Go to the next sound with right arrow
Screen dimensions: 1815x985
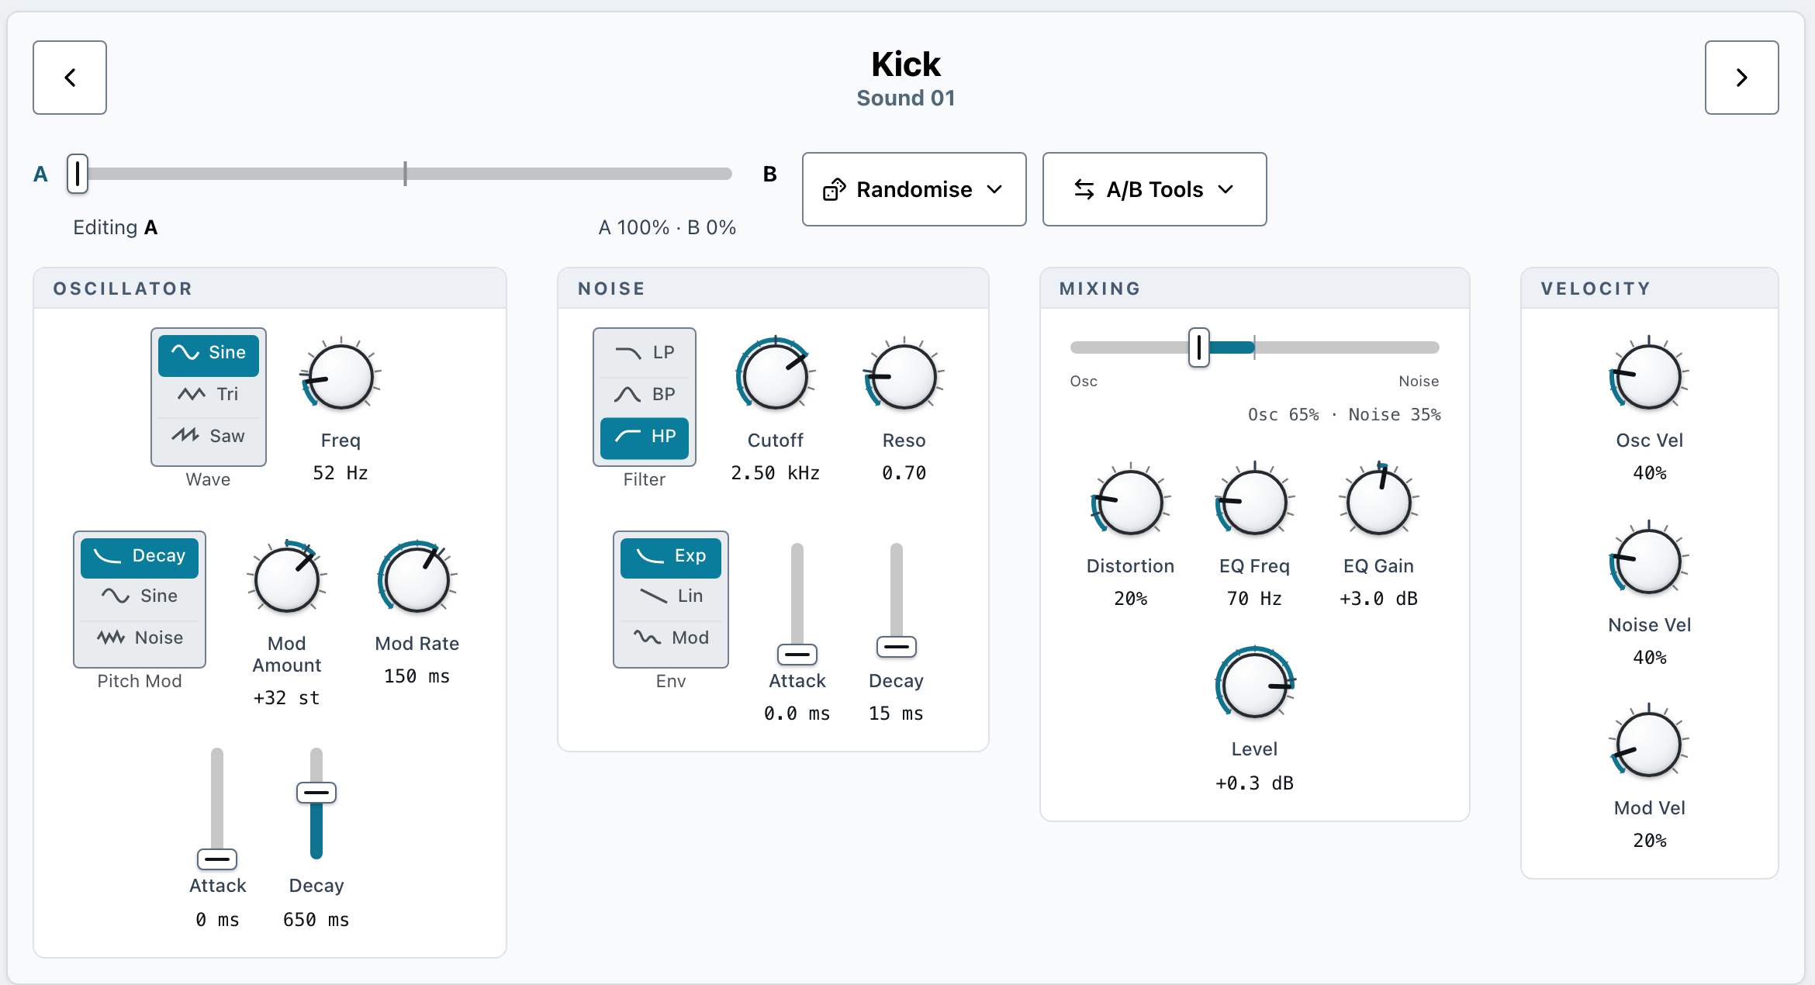tap(1741, 78)
